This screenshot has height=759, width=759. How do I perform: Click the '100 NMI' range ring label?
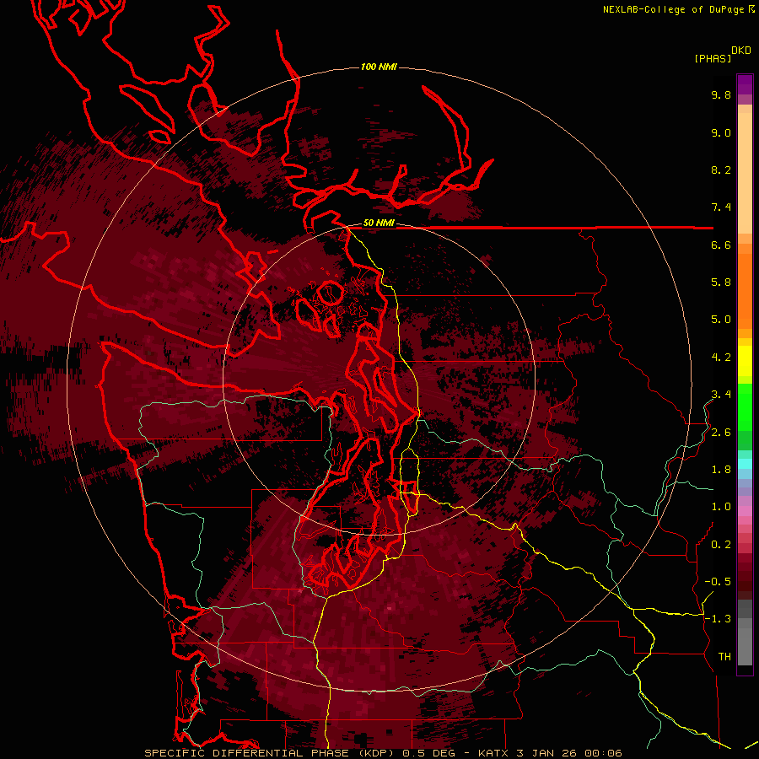379,67
